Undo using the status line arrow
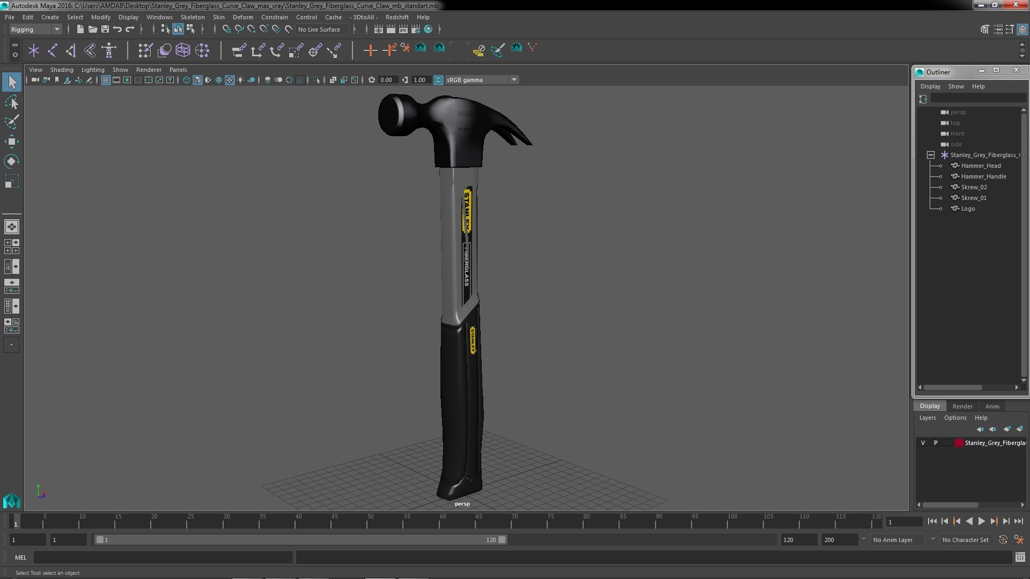The image size is (1030, 579). (117, 29)
